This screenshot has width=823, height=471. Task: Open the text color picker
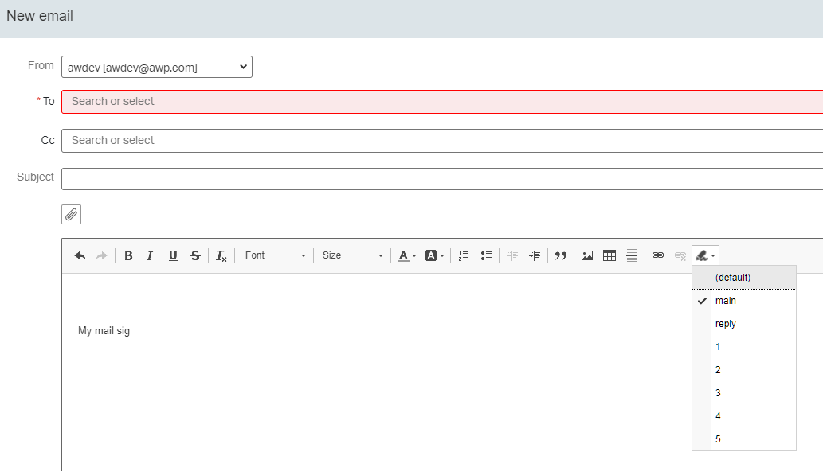click(407, 255)
